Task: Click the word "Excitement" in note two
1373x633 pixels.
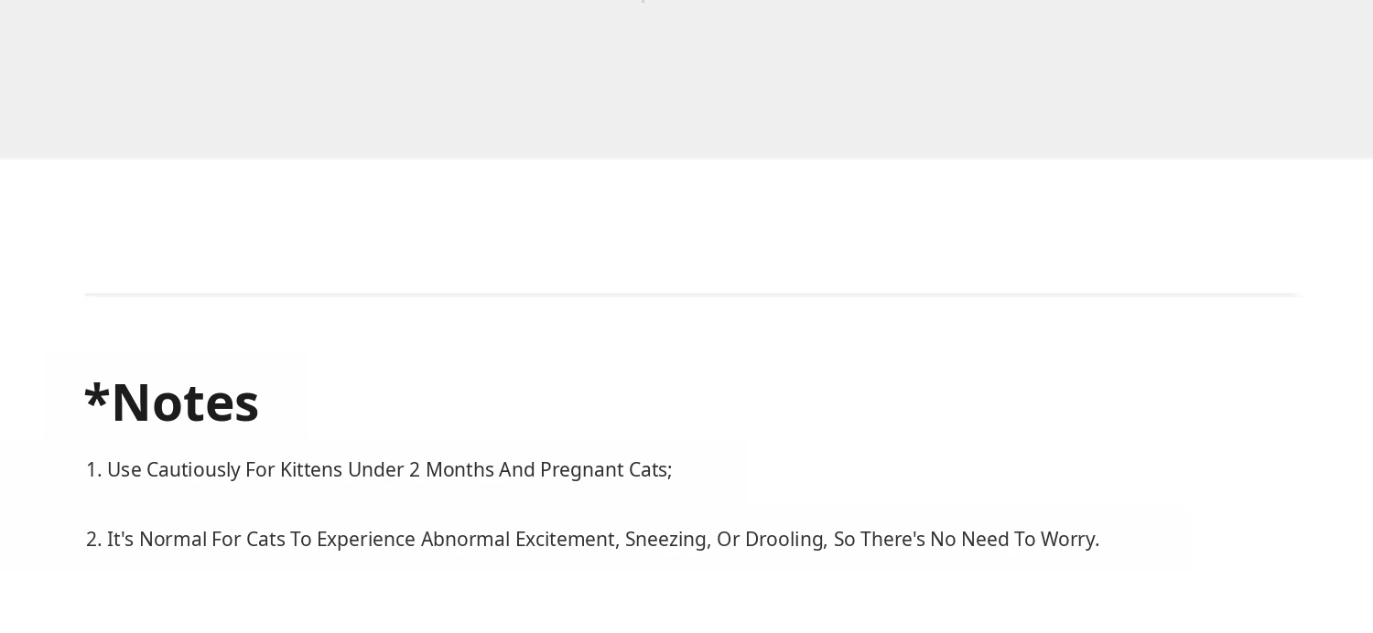Action: (x=568, y=540)
